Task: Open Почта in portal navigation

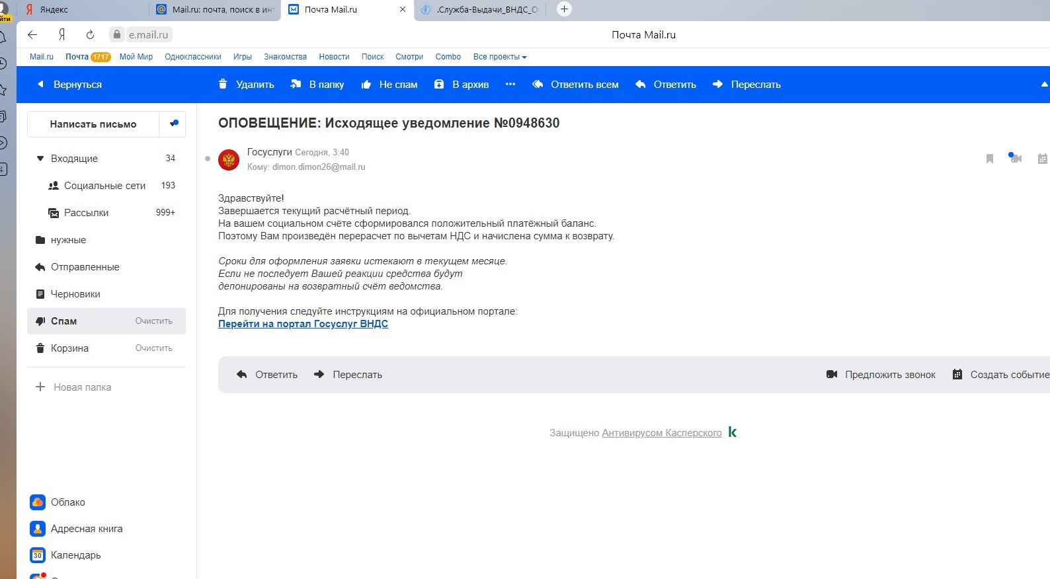Action: point(77,57)
